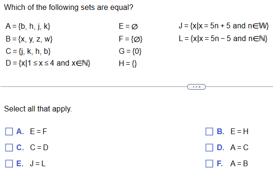Click the blue letter label C.
The image size is (273, 178).
click(x=20, y=147)
